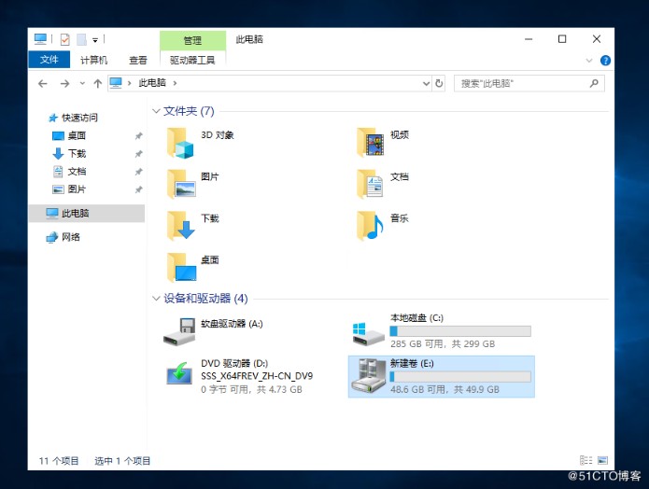The height and width of the screenshot is (489, 649).
Task: Open the address bar history dropdown
Action: point(426,84)
